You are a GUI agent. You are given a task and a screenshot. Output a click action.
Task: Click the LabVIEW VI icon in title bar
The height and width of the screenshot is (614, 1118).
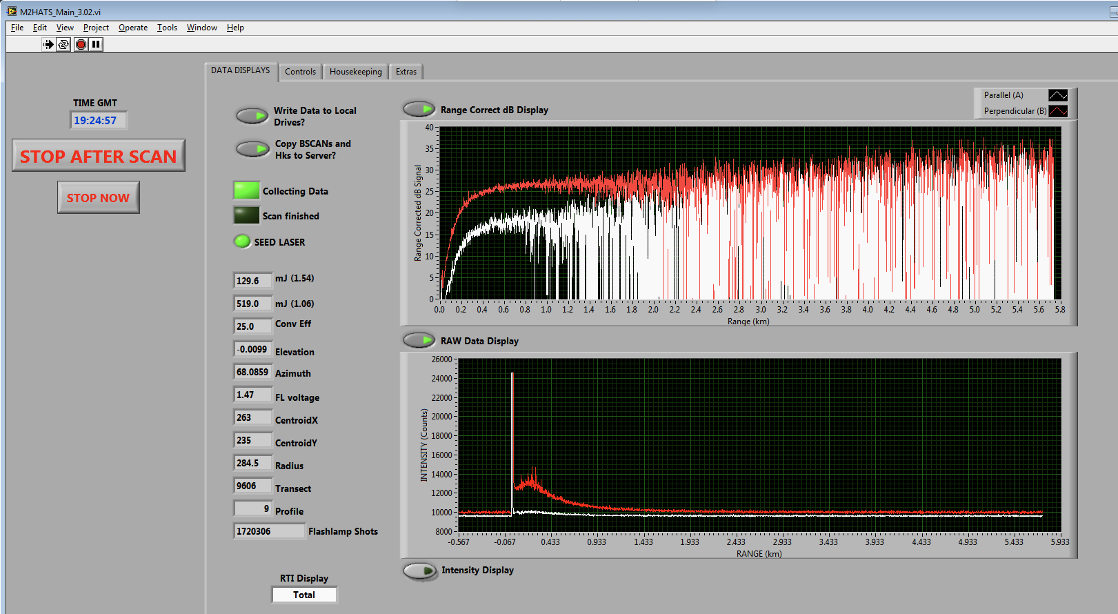[12, 12]
